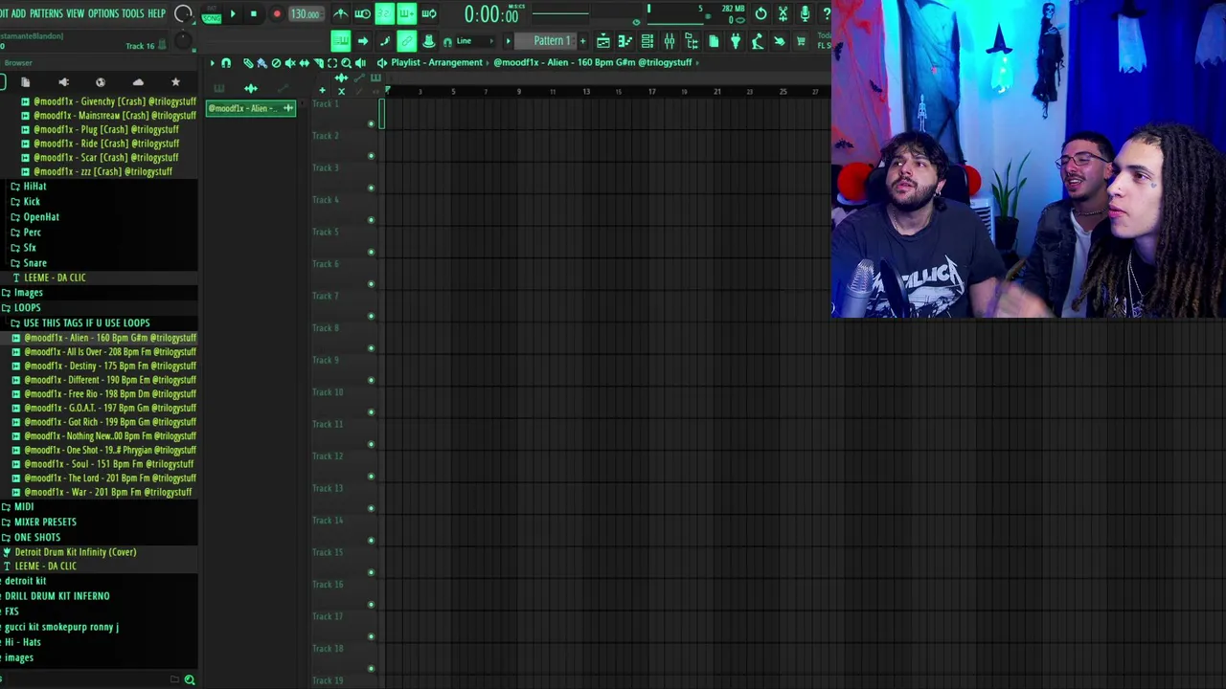This screenshot has width=1226, height=689.
Task: Select the Track 3 header
Action: (x=345, y=177)
